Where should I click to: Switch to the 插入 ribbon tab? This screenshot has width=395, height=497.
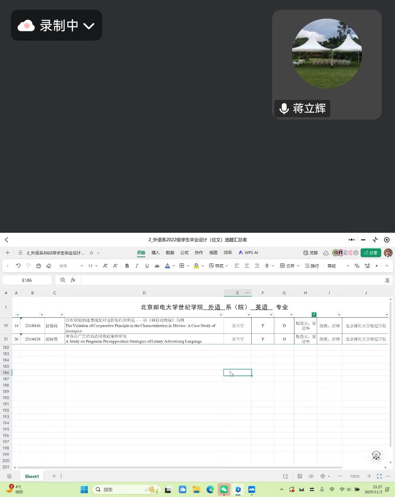[x=155, y=253]
